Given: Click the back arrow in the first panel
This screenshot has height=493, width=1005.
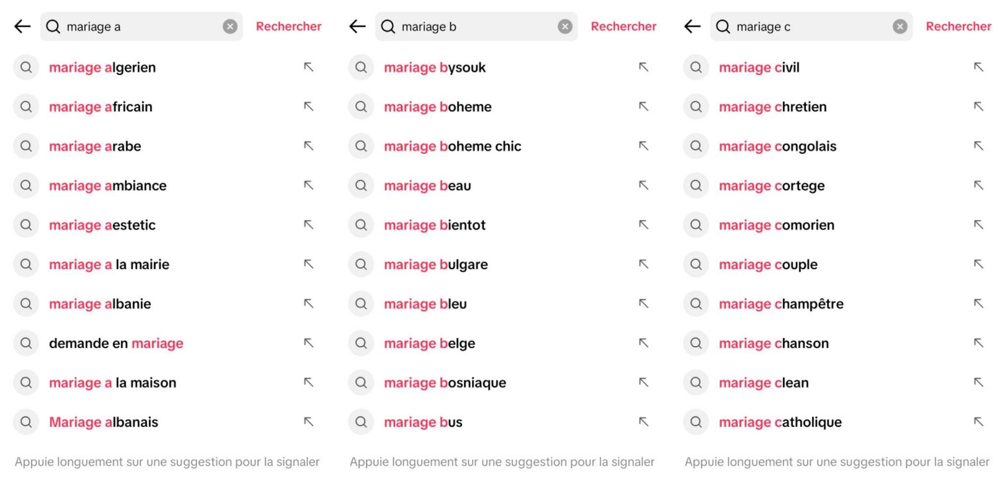Looking at the screenshot, I should (x=22, y=27).
